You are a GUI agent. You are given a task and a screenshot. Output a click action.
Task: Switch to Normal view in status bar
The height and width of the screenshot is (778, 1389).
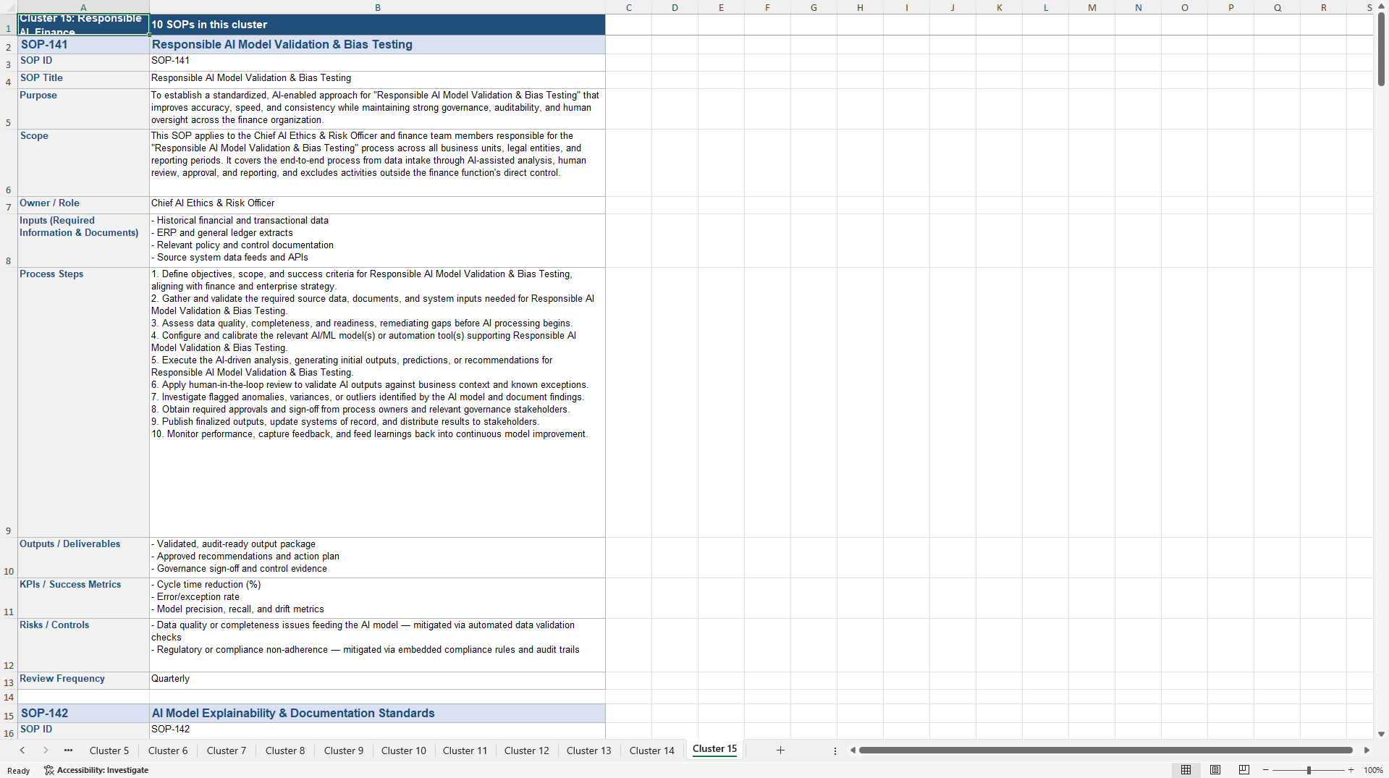[1186, 770]
